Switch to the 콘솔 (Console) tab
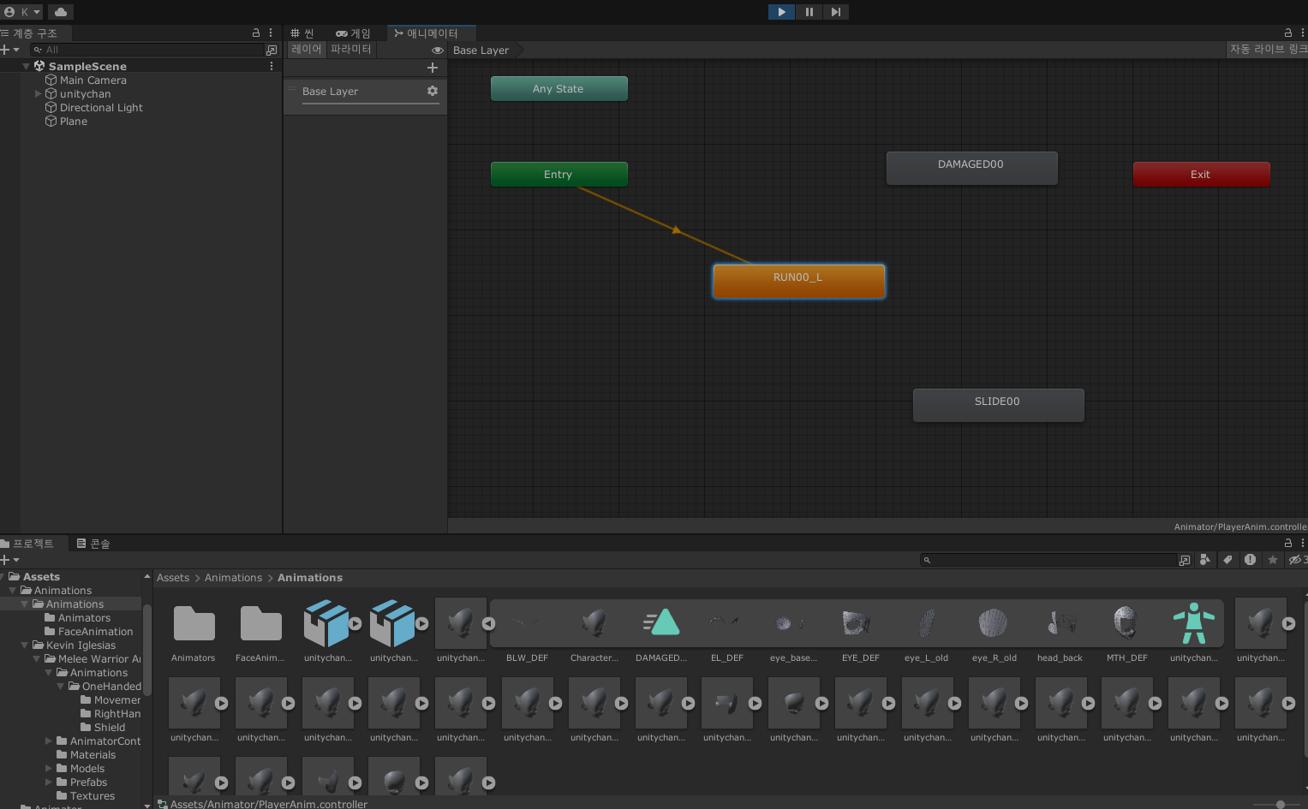 point(93,544)
